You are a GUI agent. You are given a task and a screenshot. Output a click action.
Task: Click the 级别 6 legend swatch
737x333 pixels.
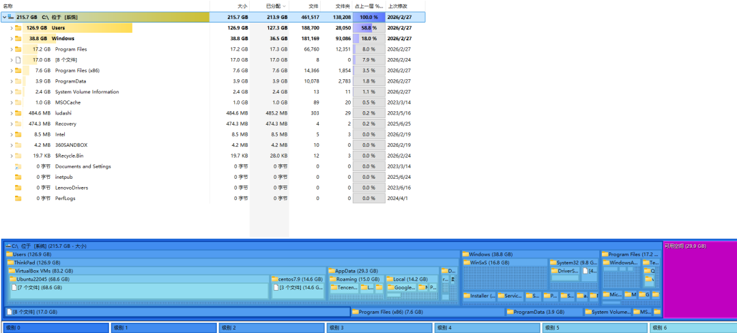tap(694, 328)
